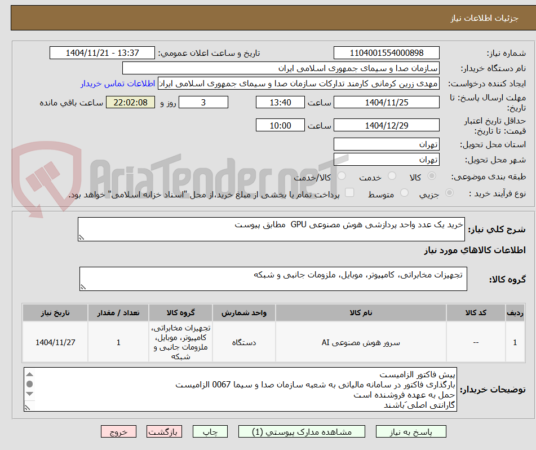The width and height of the screenshot is (536, 450).
Task: Click the announcement date field 1404/11/21 - 13:37
Action: click(102, 53)
